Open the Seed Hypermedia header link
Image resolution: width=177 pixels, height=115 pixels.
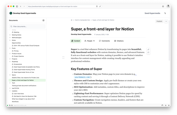152,13
